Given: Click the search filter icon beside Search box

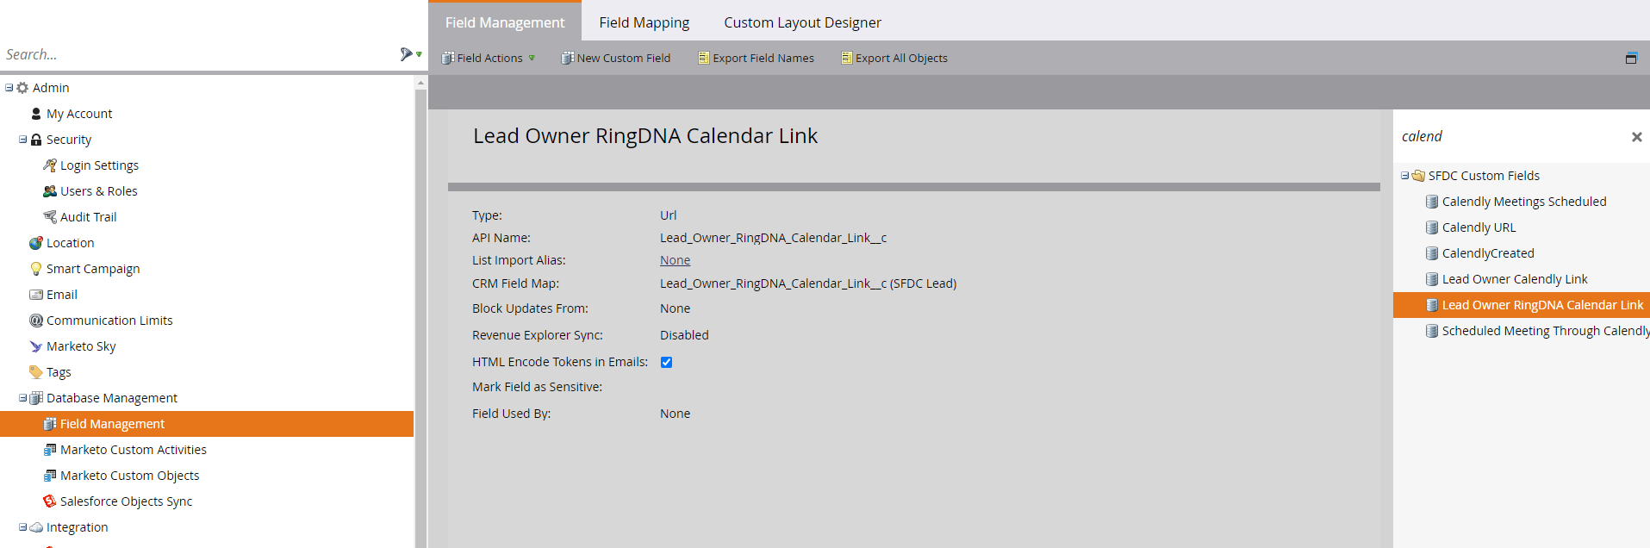Looking at the screenshot, I should (x=406, y=54).
